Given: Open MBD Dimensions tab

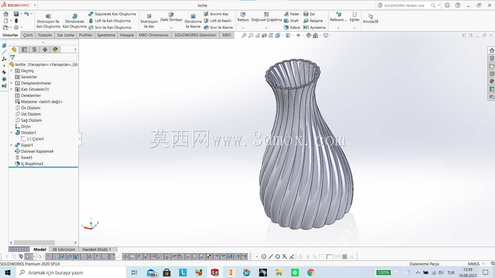Looking at the screenshot, I should [x=154, y=35].
